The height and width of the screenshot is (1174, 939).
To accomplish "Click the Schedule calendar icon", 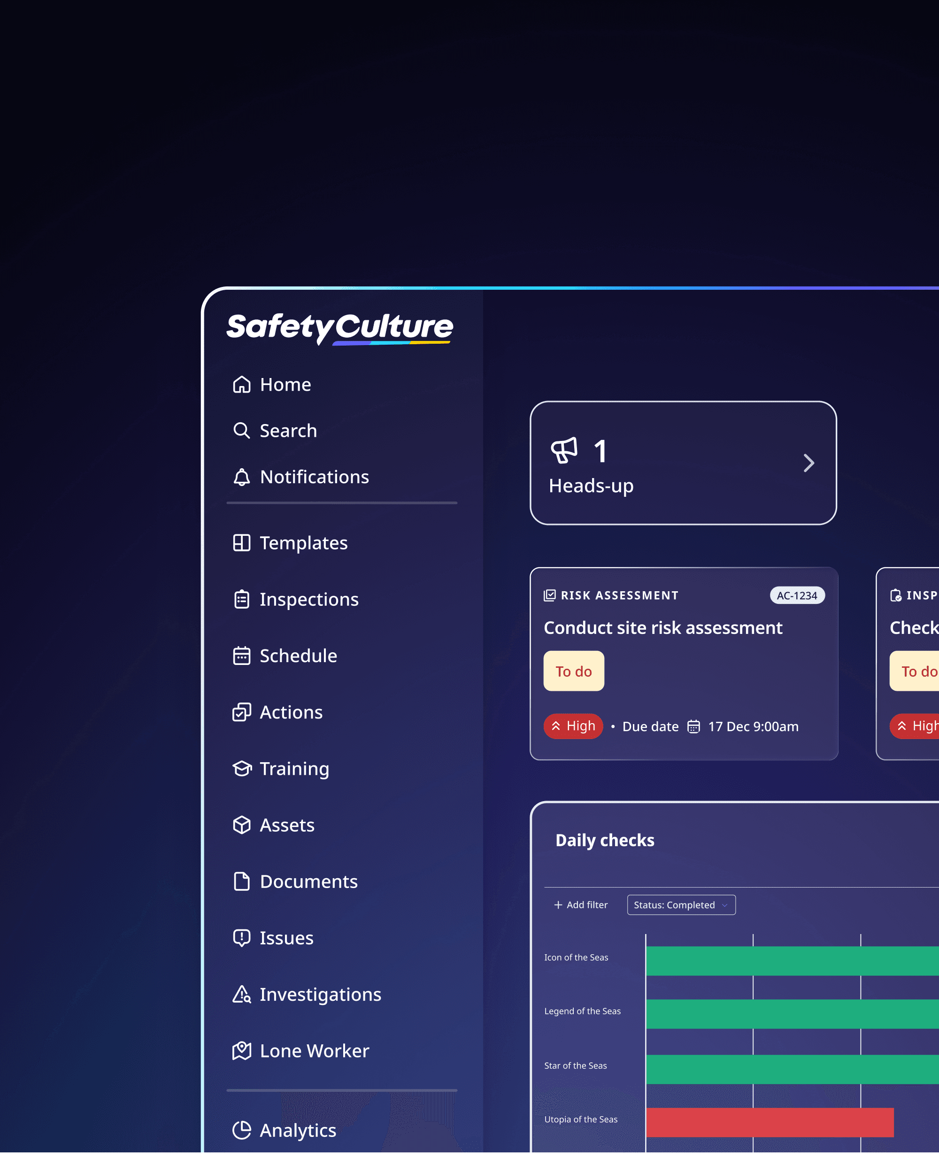I will [x=242, y=656].
